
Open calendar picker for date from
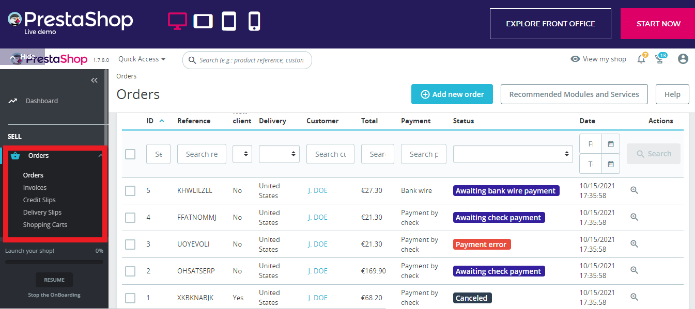[610, 144]
